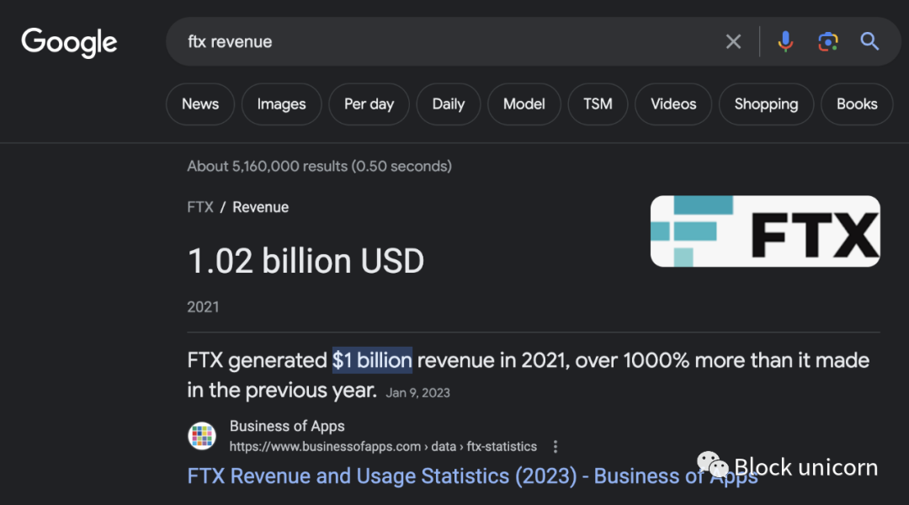
Task: Click the FTX logo image
Action: [x=764, y=231]
